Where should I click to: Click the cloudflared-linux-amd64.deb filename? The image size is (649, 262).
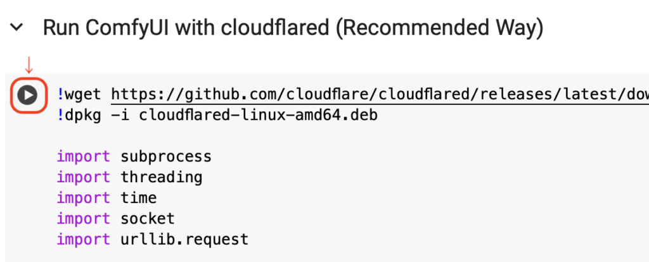pyautogui.click(x=259, y=115)
